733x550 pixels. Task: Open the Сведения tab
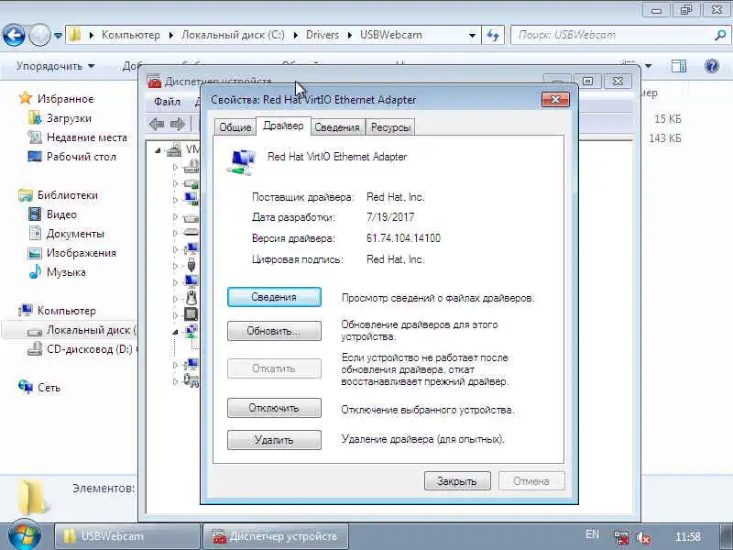[x=337, y=127]
